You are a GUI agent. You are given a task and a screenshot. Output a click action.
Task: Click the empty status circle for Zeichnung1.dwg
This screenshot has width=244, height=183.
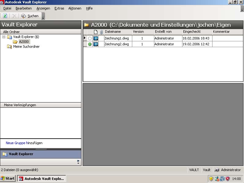point(90,38)
